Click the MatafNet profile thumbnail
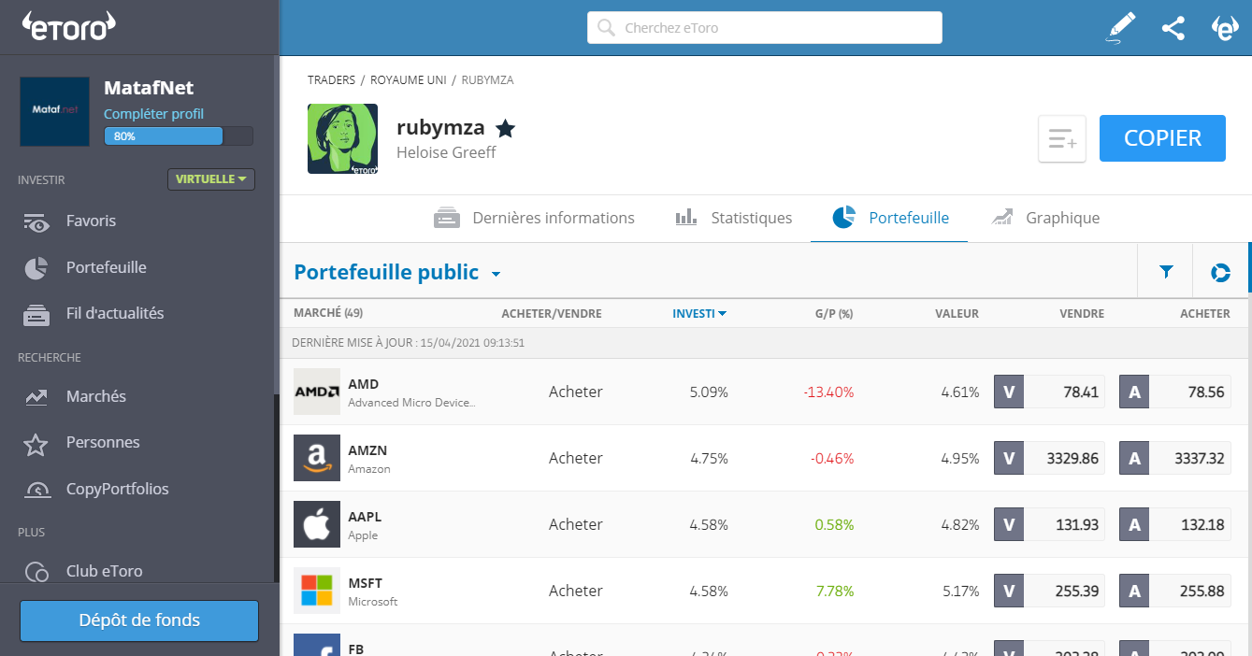This screenshot has width=1252, height=656. click(x=54, y=111)
